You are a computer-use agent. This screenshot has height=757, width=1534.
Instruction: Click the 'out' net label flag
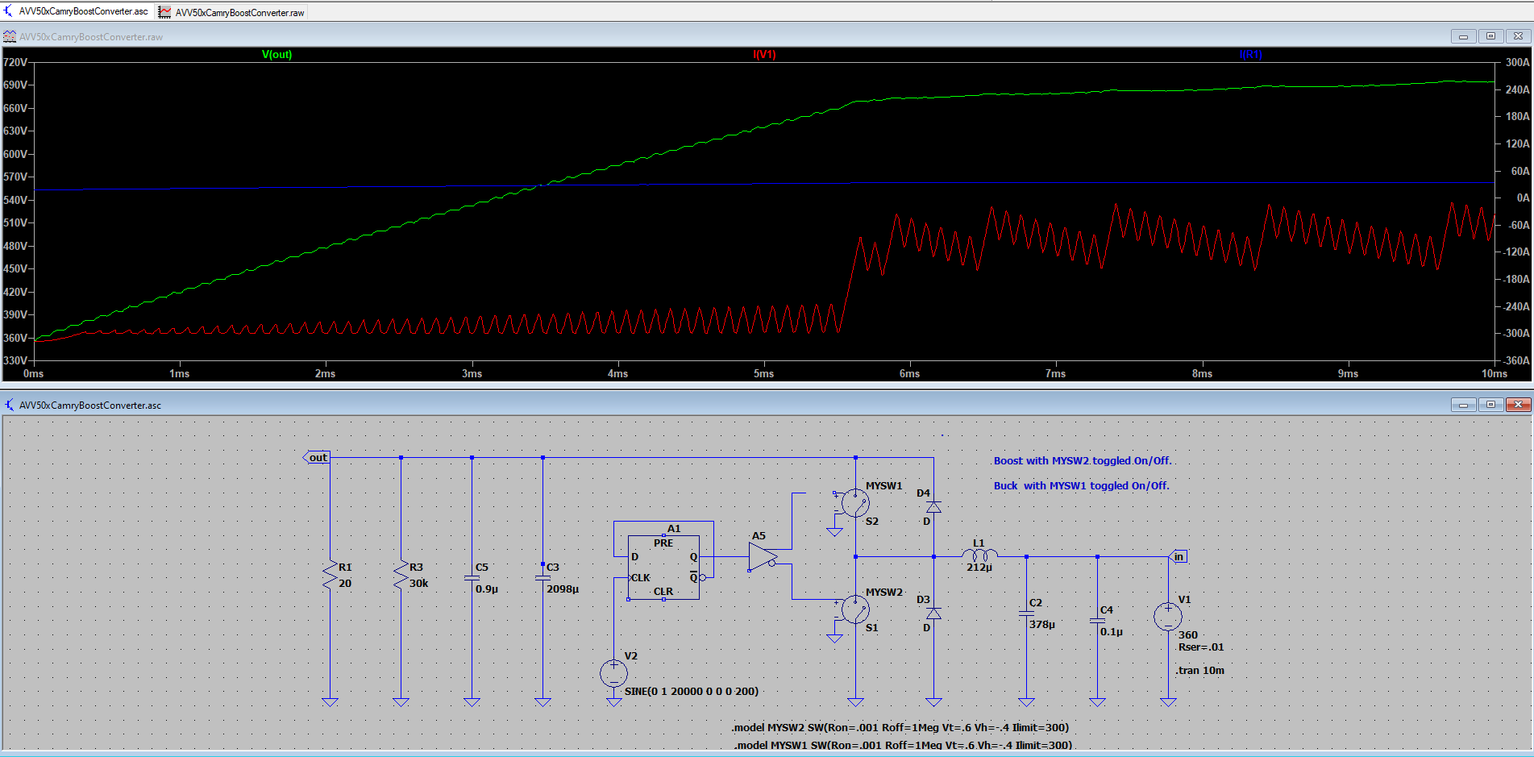click(317, 458)
